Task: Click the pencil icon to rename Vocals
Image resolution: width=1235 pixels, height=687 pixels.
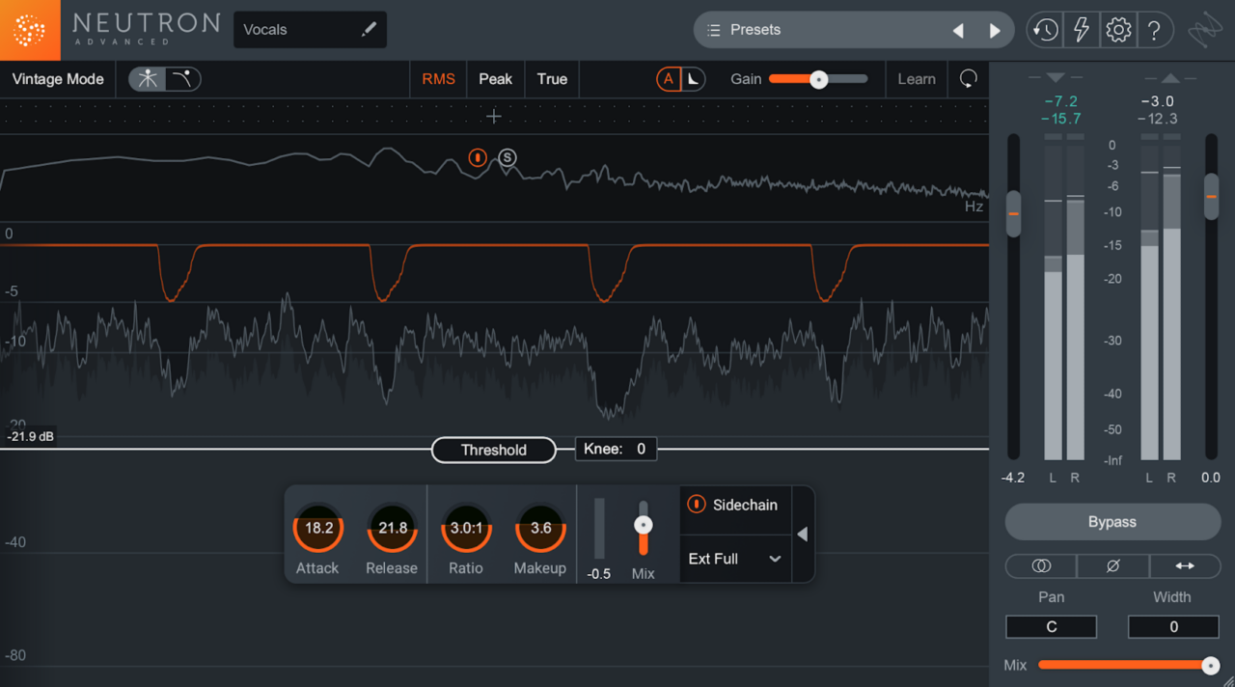Action: (369, 30)
